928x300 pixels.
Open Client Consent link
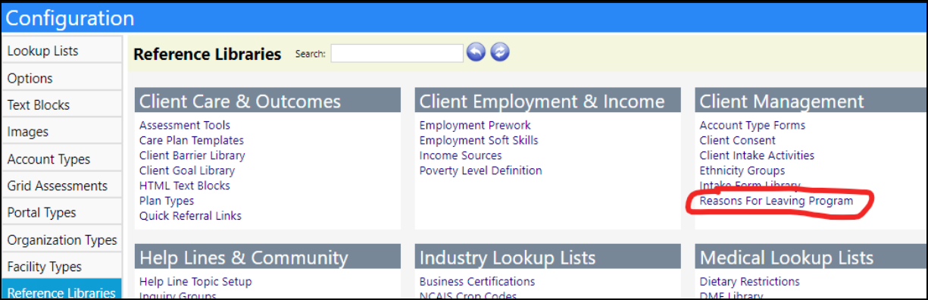pyautogui.click(x=738, y=140)
